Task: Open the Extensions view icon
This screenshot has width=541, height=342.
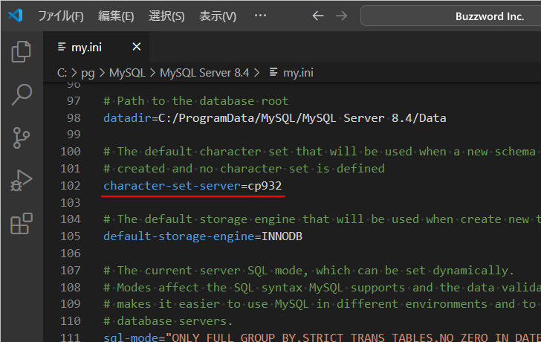Action: [x=22, y=224]
